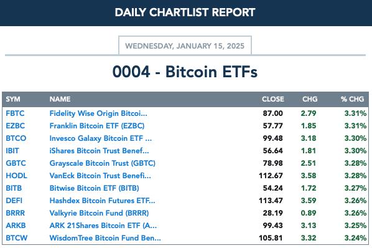Click the HODL ticker symbol
Screen dimensions: 372x248
point(16,176)
